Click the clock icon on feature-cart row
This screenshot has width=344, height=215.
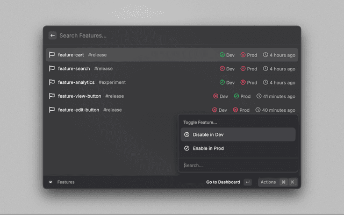266,55
